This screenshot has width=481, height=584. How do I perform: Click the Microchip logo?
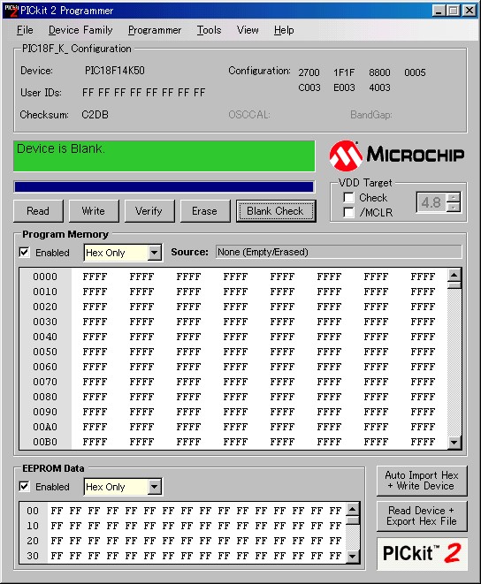(x=397, y=155)
